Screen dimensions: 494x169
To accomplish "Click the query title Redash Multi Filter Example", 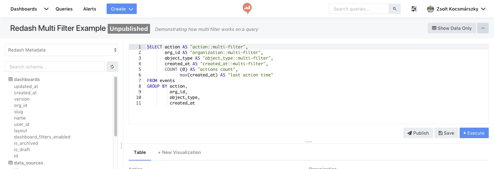I will (x=58, y=28).
